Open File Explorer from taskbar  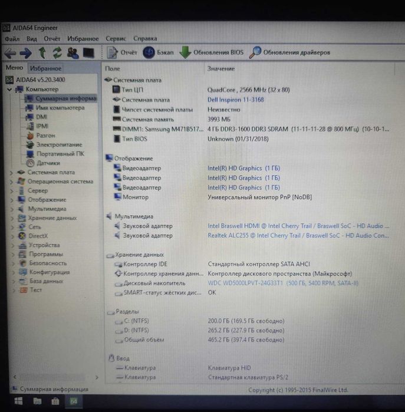[x=37, y=401]
